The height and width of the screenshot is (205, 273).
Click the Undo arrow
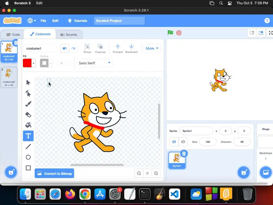pyautogui.click(x=65, y=48)
